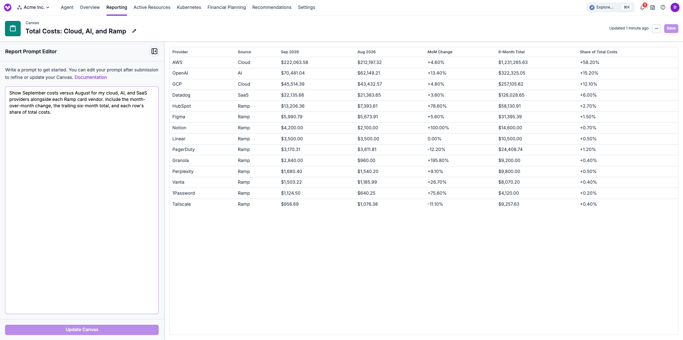Click the Provider column header
The image size is (683, 340).
pos(180,52)
